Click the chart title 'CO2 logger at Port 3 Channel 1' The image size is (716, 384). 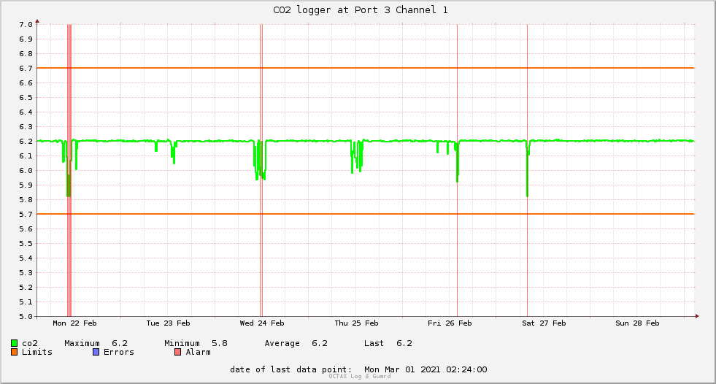[x=361, y=10]
